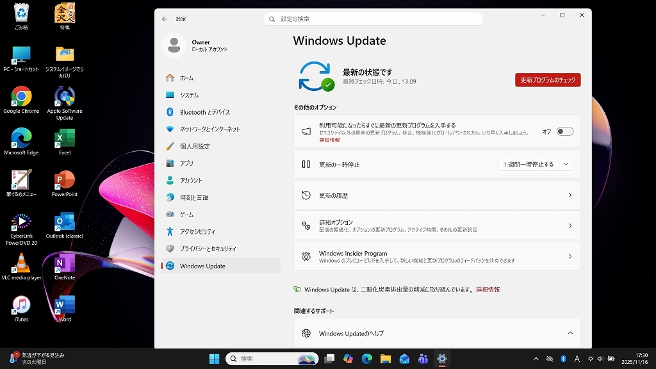Launch Google Chrome from the desktop

click(x=21, y=100)
